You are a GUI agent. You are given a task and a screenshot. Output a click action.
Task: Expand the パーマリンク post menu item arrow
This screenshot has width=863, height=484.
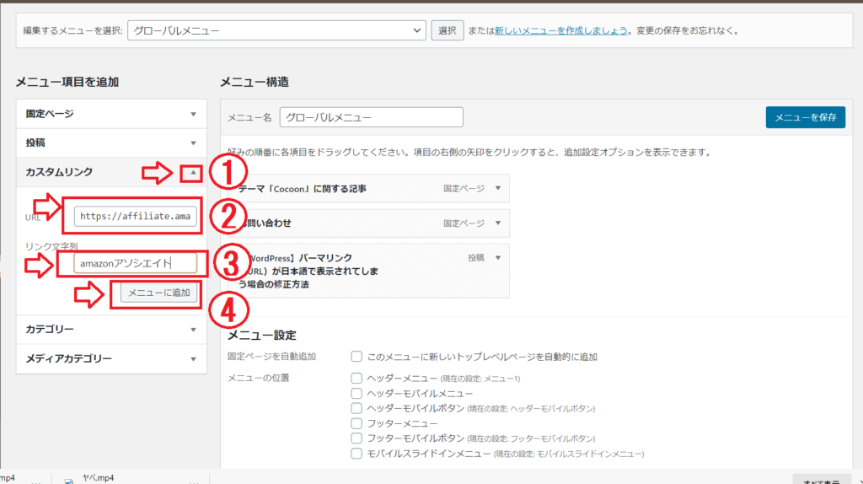tap(498, 258)
